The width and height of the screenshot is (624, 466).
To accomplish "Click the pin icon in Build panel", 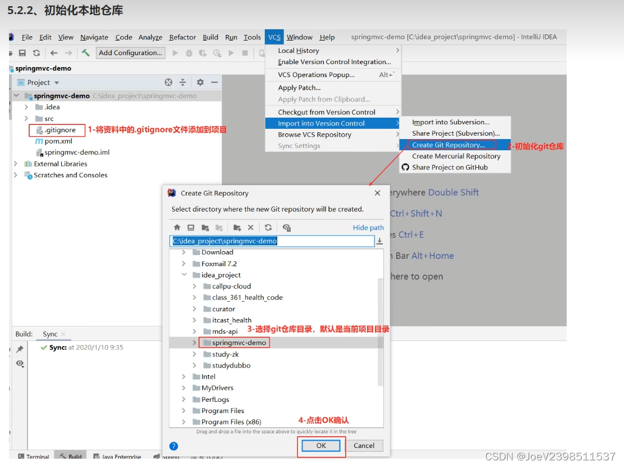I will (x=20, y=349).
